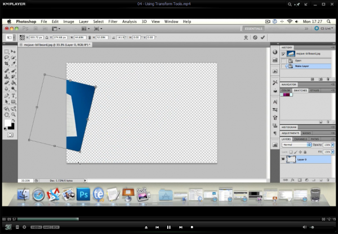The image size is (338, 234).
Task: Pause the video in KMPlayer
Action: (168, 227)
